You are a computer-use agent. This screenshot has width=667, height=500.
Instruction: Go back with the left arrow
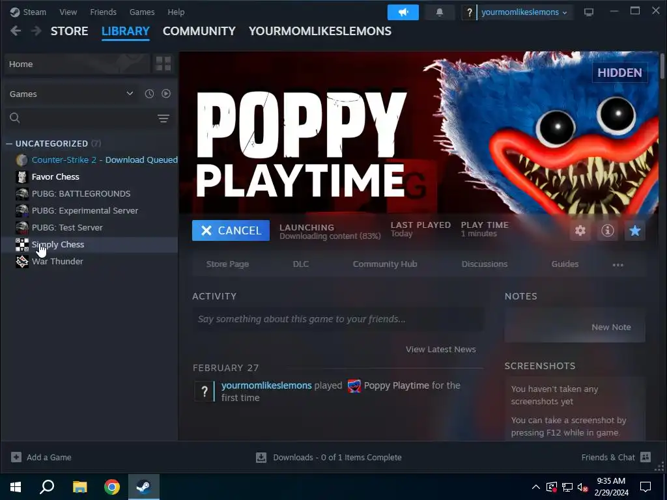click(x=16, y=31)
